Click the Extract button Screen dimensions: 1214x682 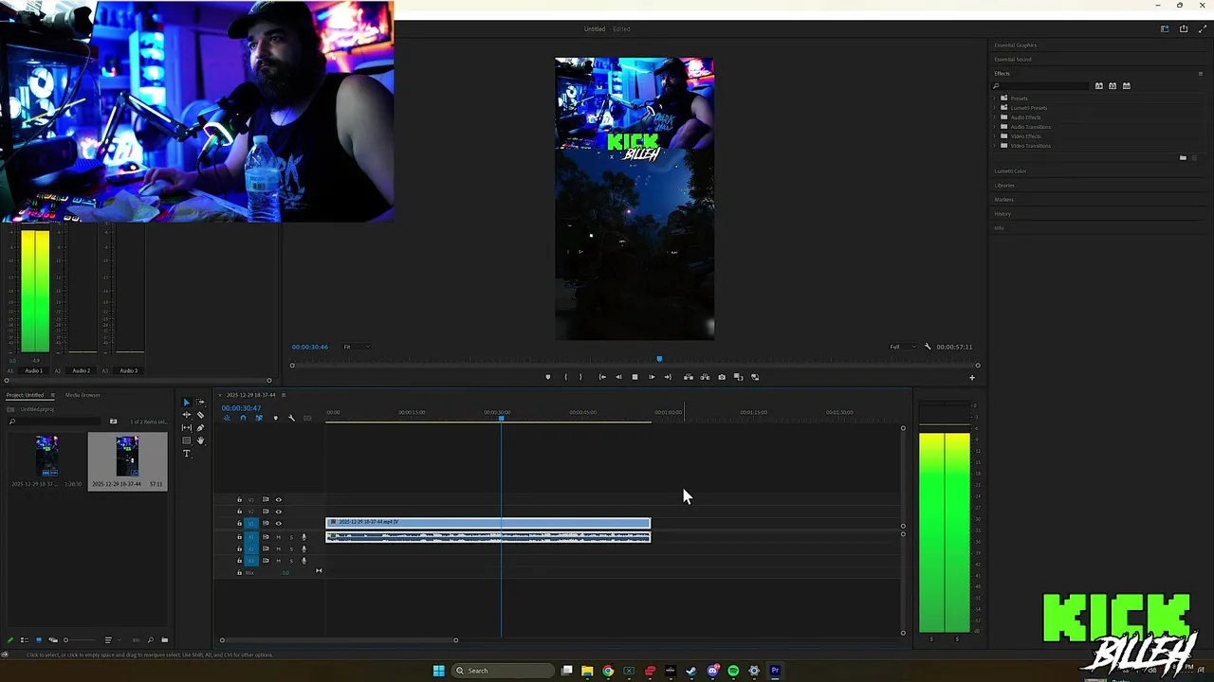pyautogui.click(x=705, y=377)
